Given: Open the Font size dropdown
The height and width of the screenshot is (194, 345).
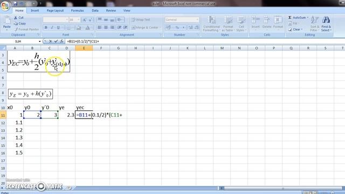Looking at the screenshot, I should coord(79,20).
